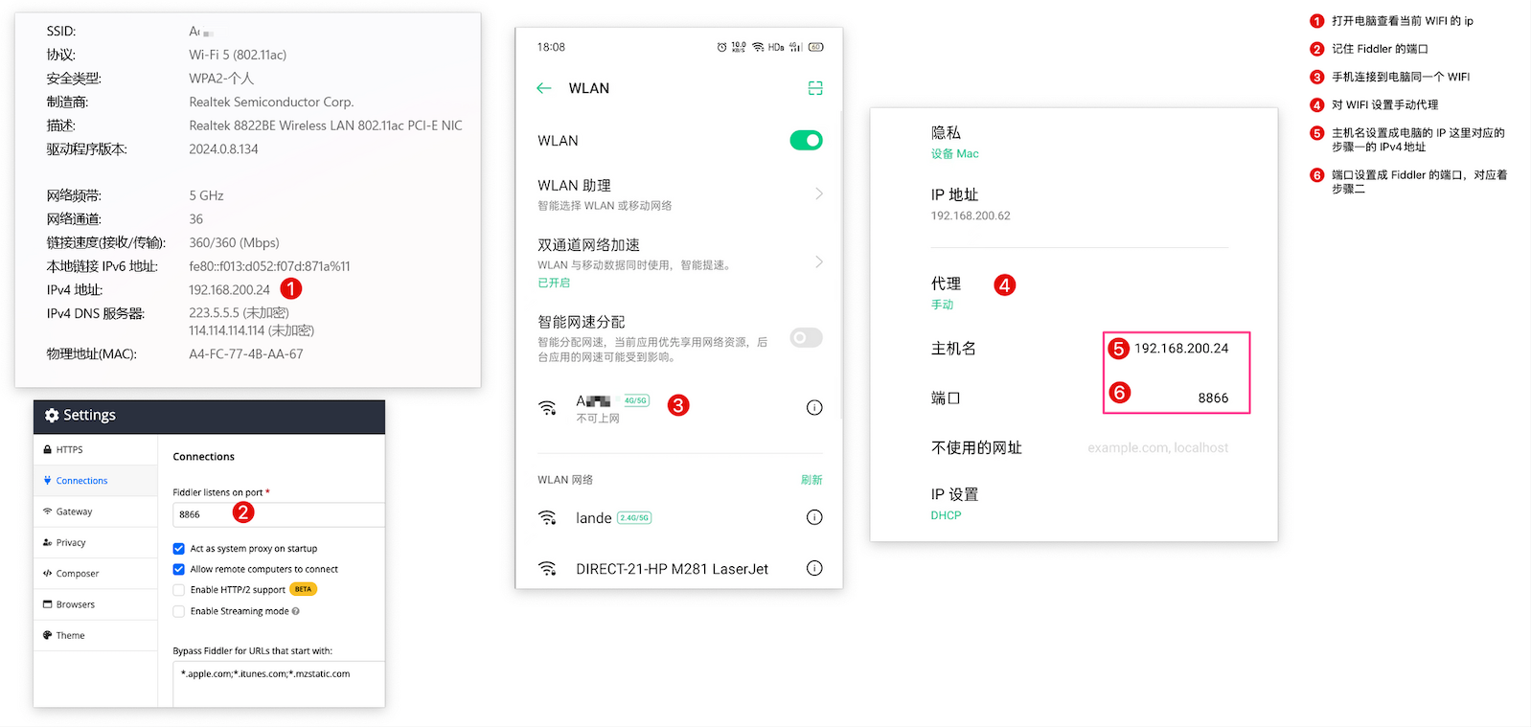Click the Gateway icon in Fiddler sidebar
This screenshot has width=1531, height=727.
[48, 511]
